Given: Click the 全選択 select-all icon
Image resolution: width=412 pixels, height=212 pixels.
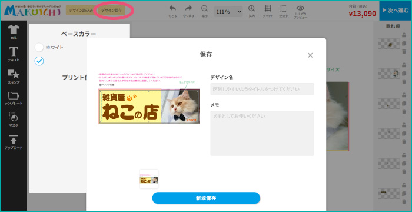Looking at the screenshot, I should [x=284, y=11].
